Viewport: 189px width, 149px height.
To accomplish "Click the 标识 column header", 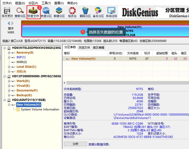I will pyautogui.click(x=147, y=53).
